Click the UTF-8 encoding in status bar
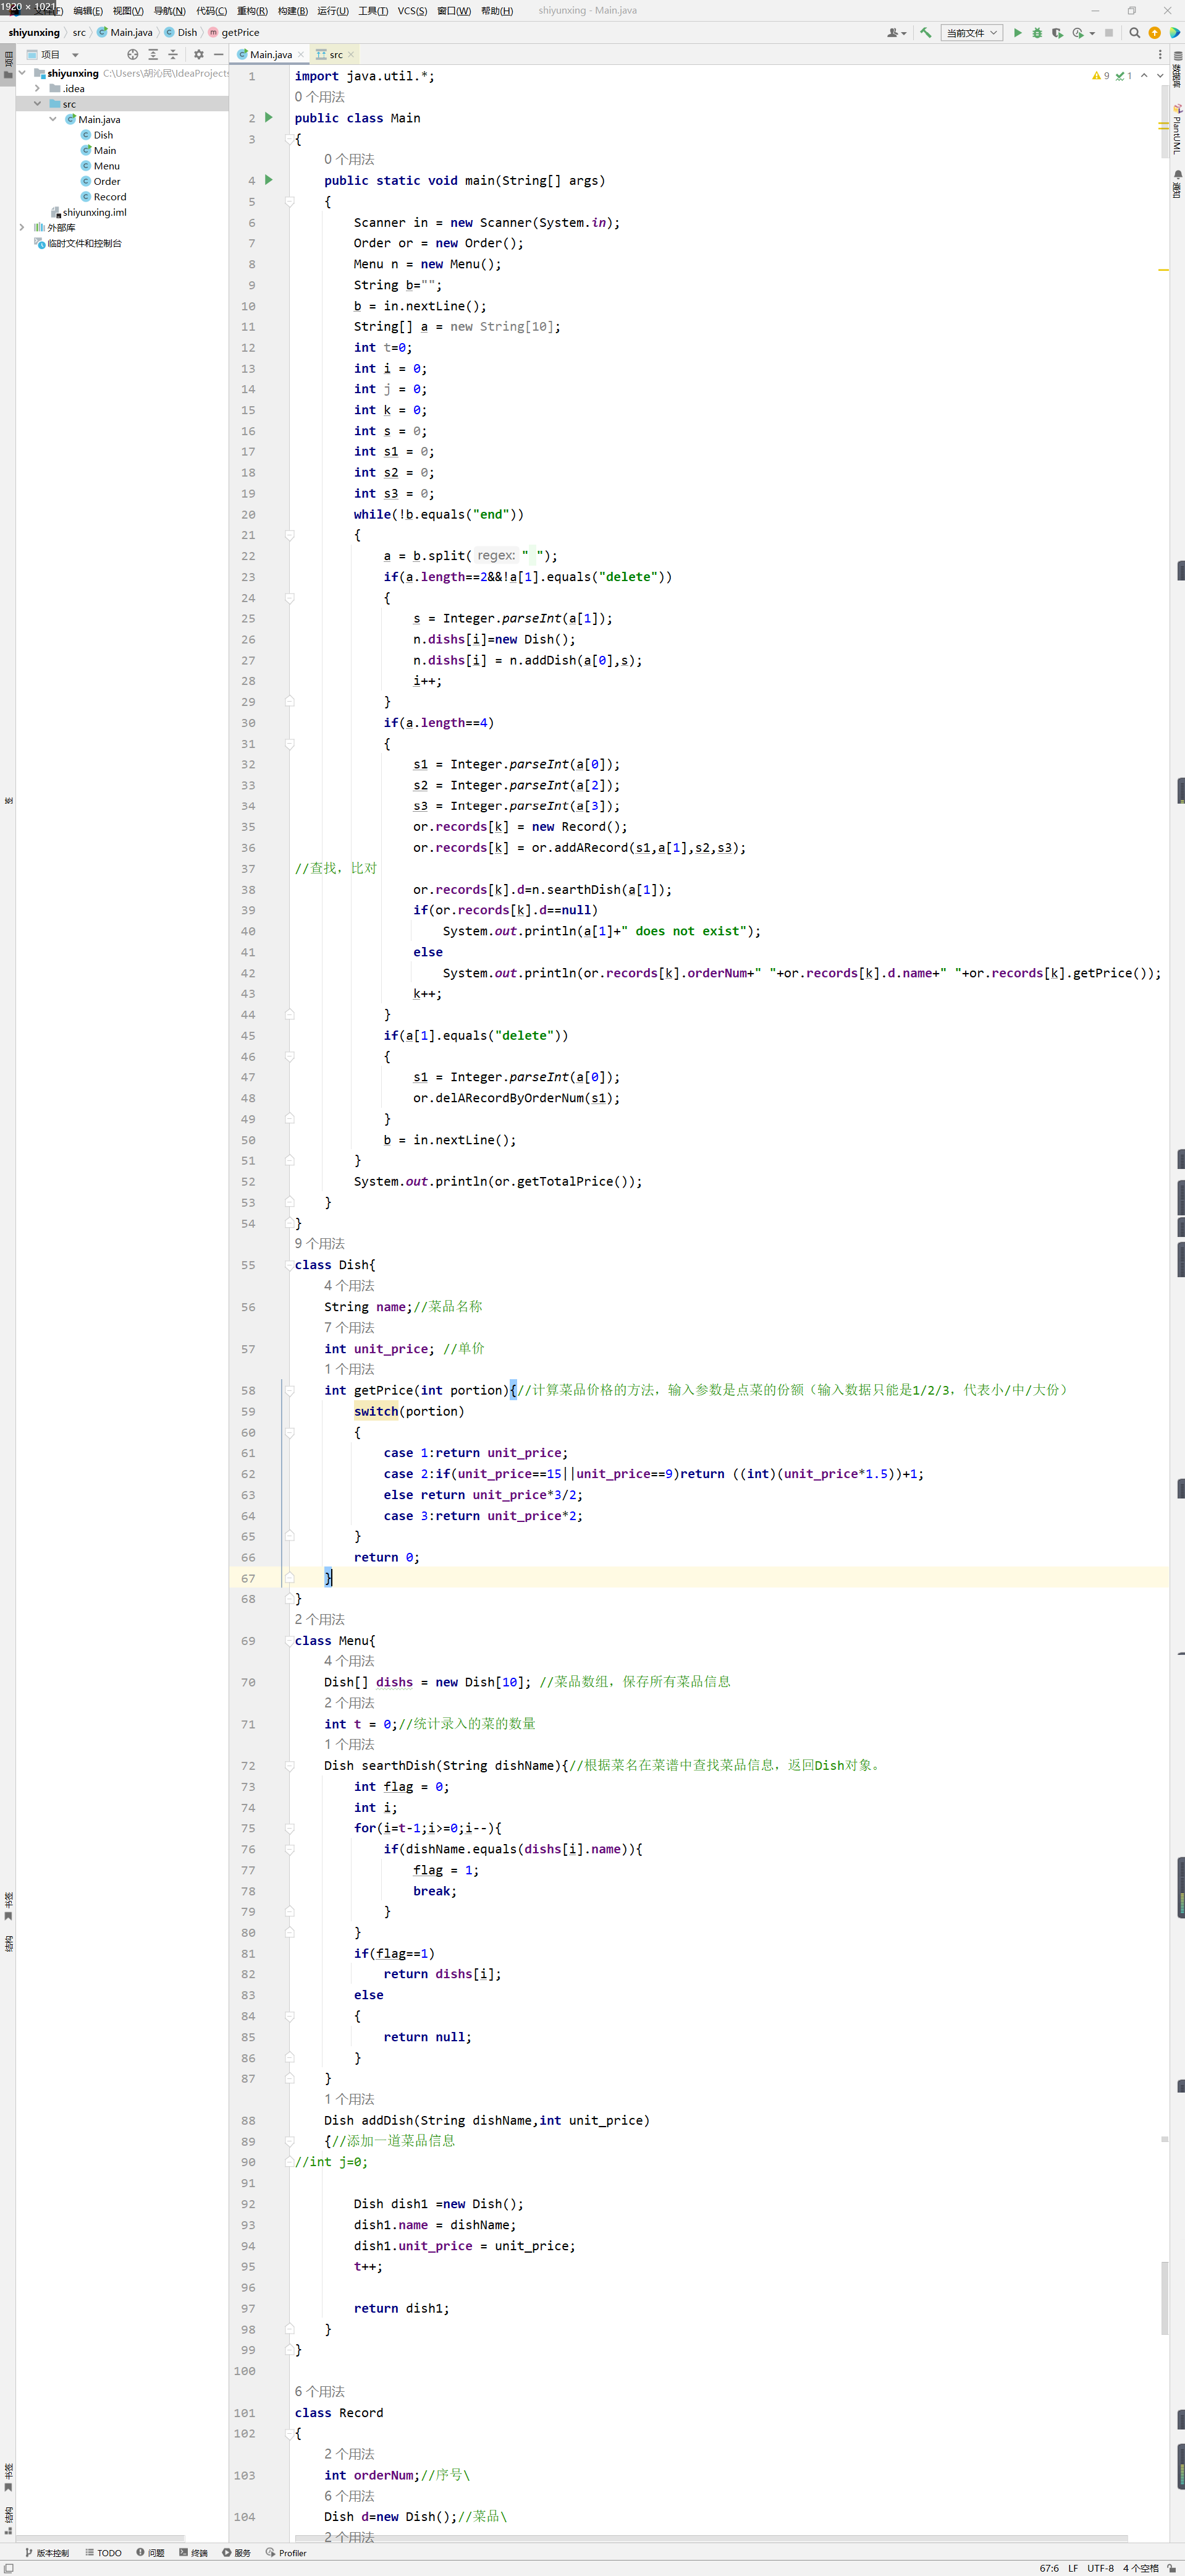 coord(1100,2568)
